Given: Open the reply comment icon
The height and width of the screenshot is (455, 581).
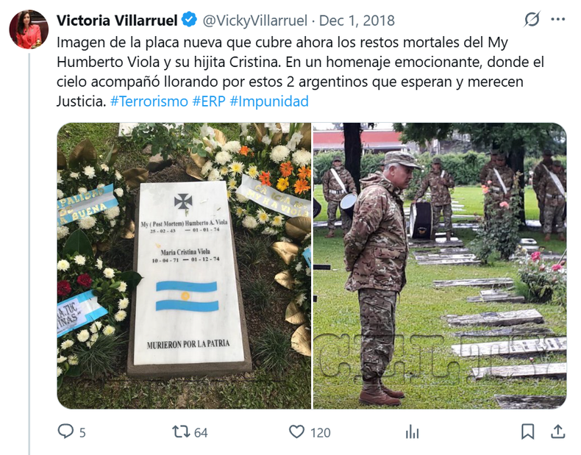Looking at the screenshot, I should (x=65, y=431).
